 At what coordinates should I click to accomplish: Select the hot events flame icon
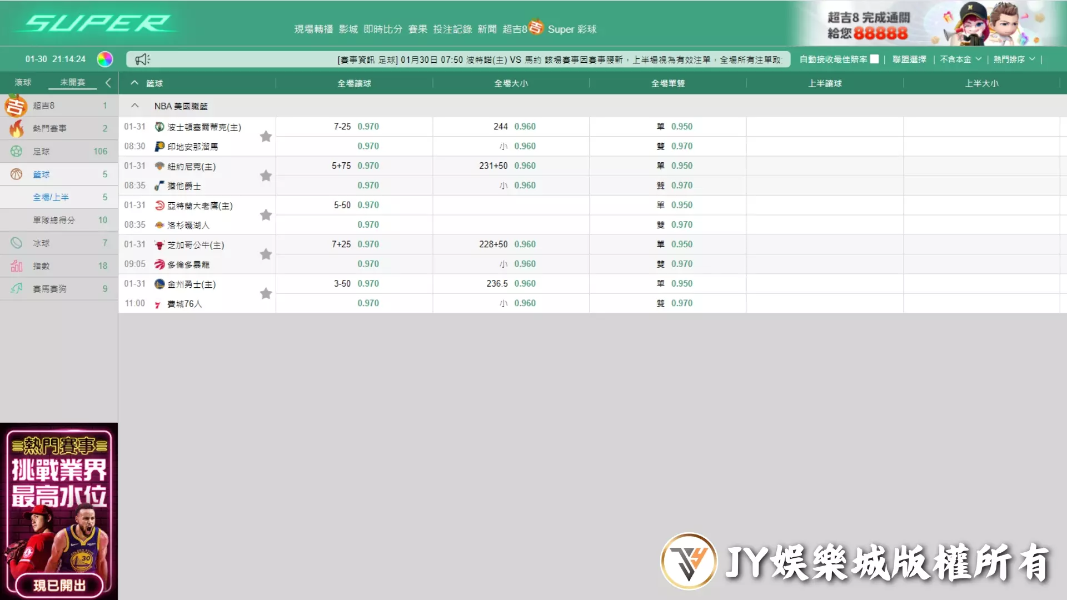pos(17,128)
